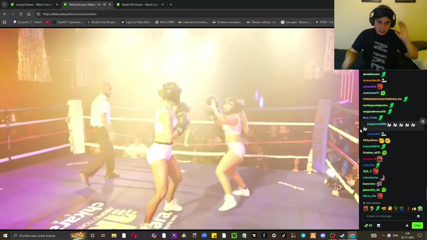
Task: Close the moaixd Stream tab
Action: tap(57, 5)
